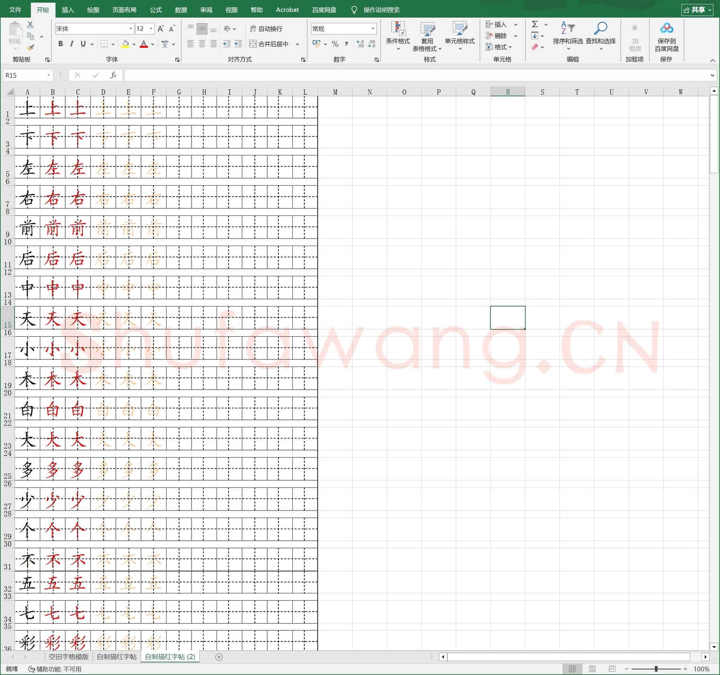The height and width of the screenshot is (675, 720).
Task: Click the phonetic guide wén icon
Action: [x=165, y=44]
